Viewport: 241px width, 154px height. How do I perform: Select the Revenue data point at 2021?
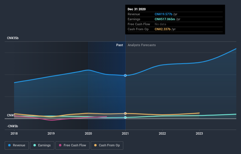pyautogui.click(x=125, y=76)
